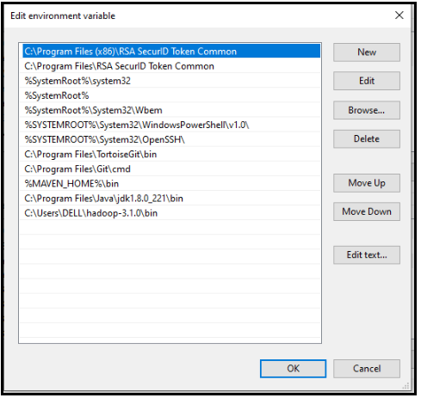The height and width of the screenshot is (398, 421).
Task: Close the dialog with the X icon
Action: (x=399, y=15)
